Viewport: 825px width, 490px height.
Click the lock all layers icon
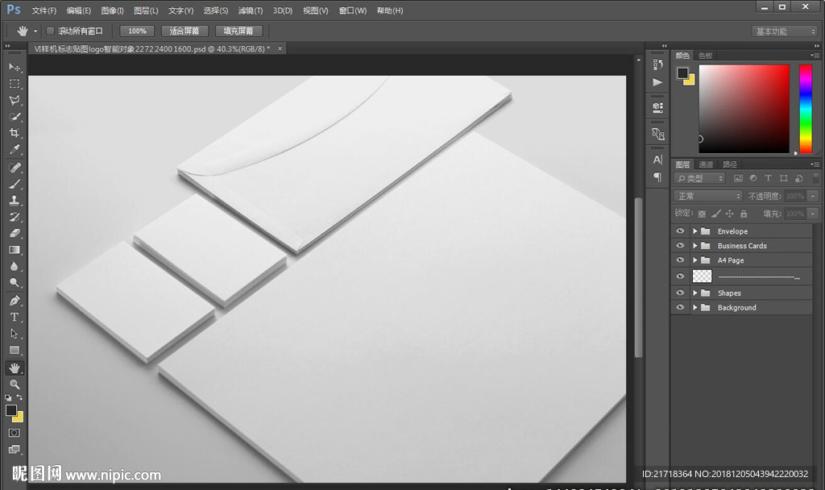pos(743,214)
